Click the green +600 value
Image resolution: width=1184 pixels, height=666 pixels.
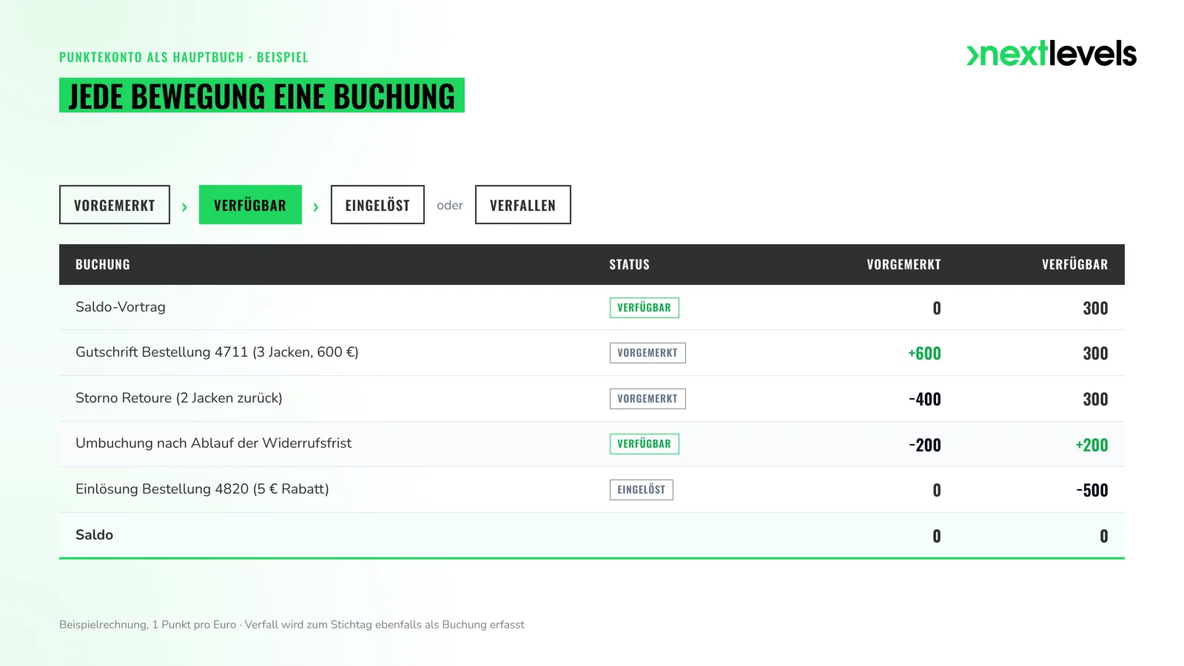(x=924, y=354)
